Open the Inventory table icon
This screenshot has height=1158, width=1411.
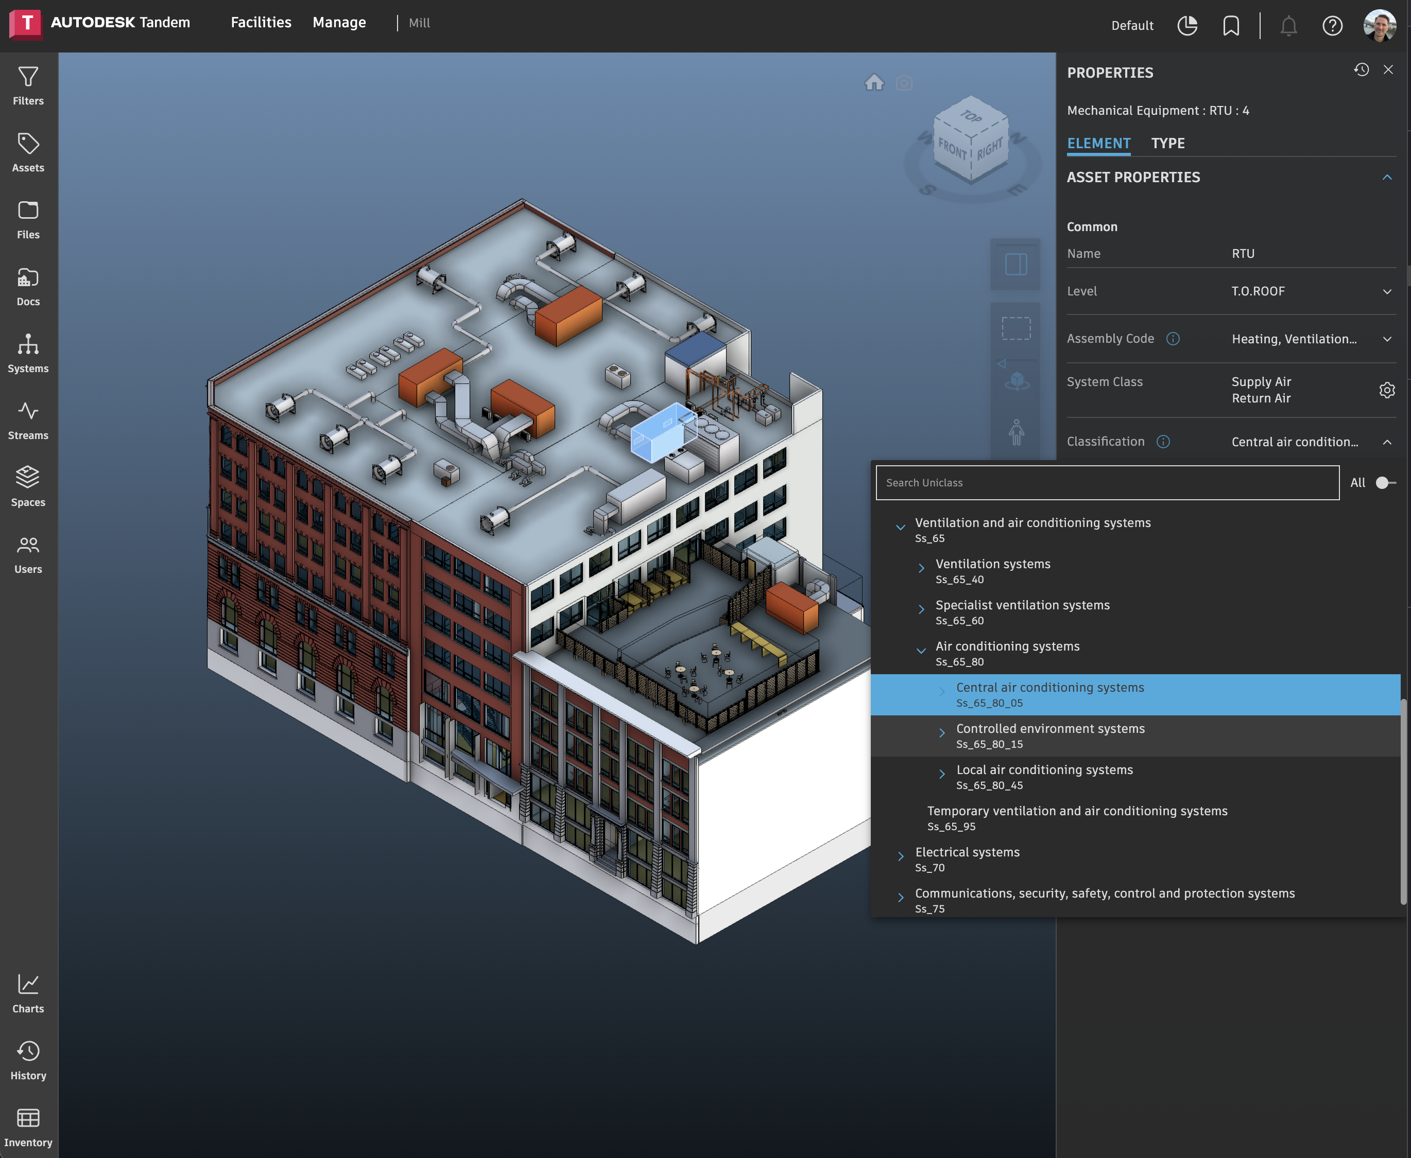[x=28, y=1127]
